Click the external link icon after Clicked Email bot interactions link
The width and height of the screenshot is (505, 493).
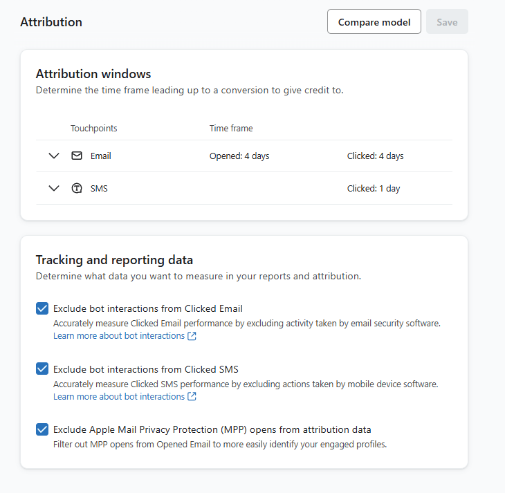pos(192,336)
